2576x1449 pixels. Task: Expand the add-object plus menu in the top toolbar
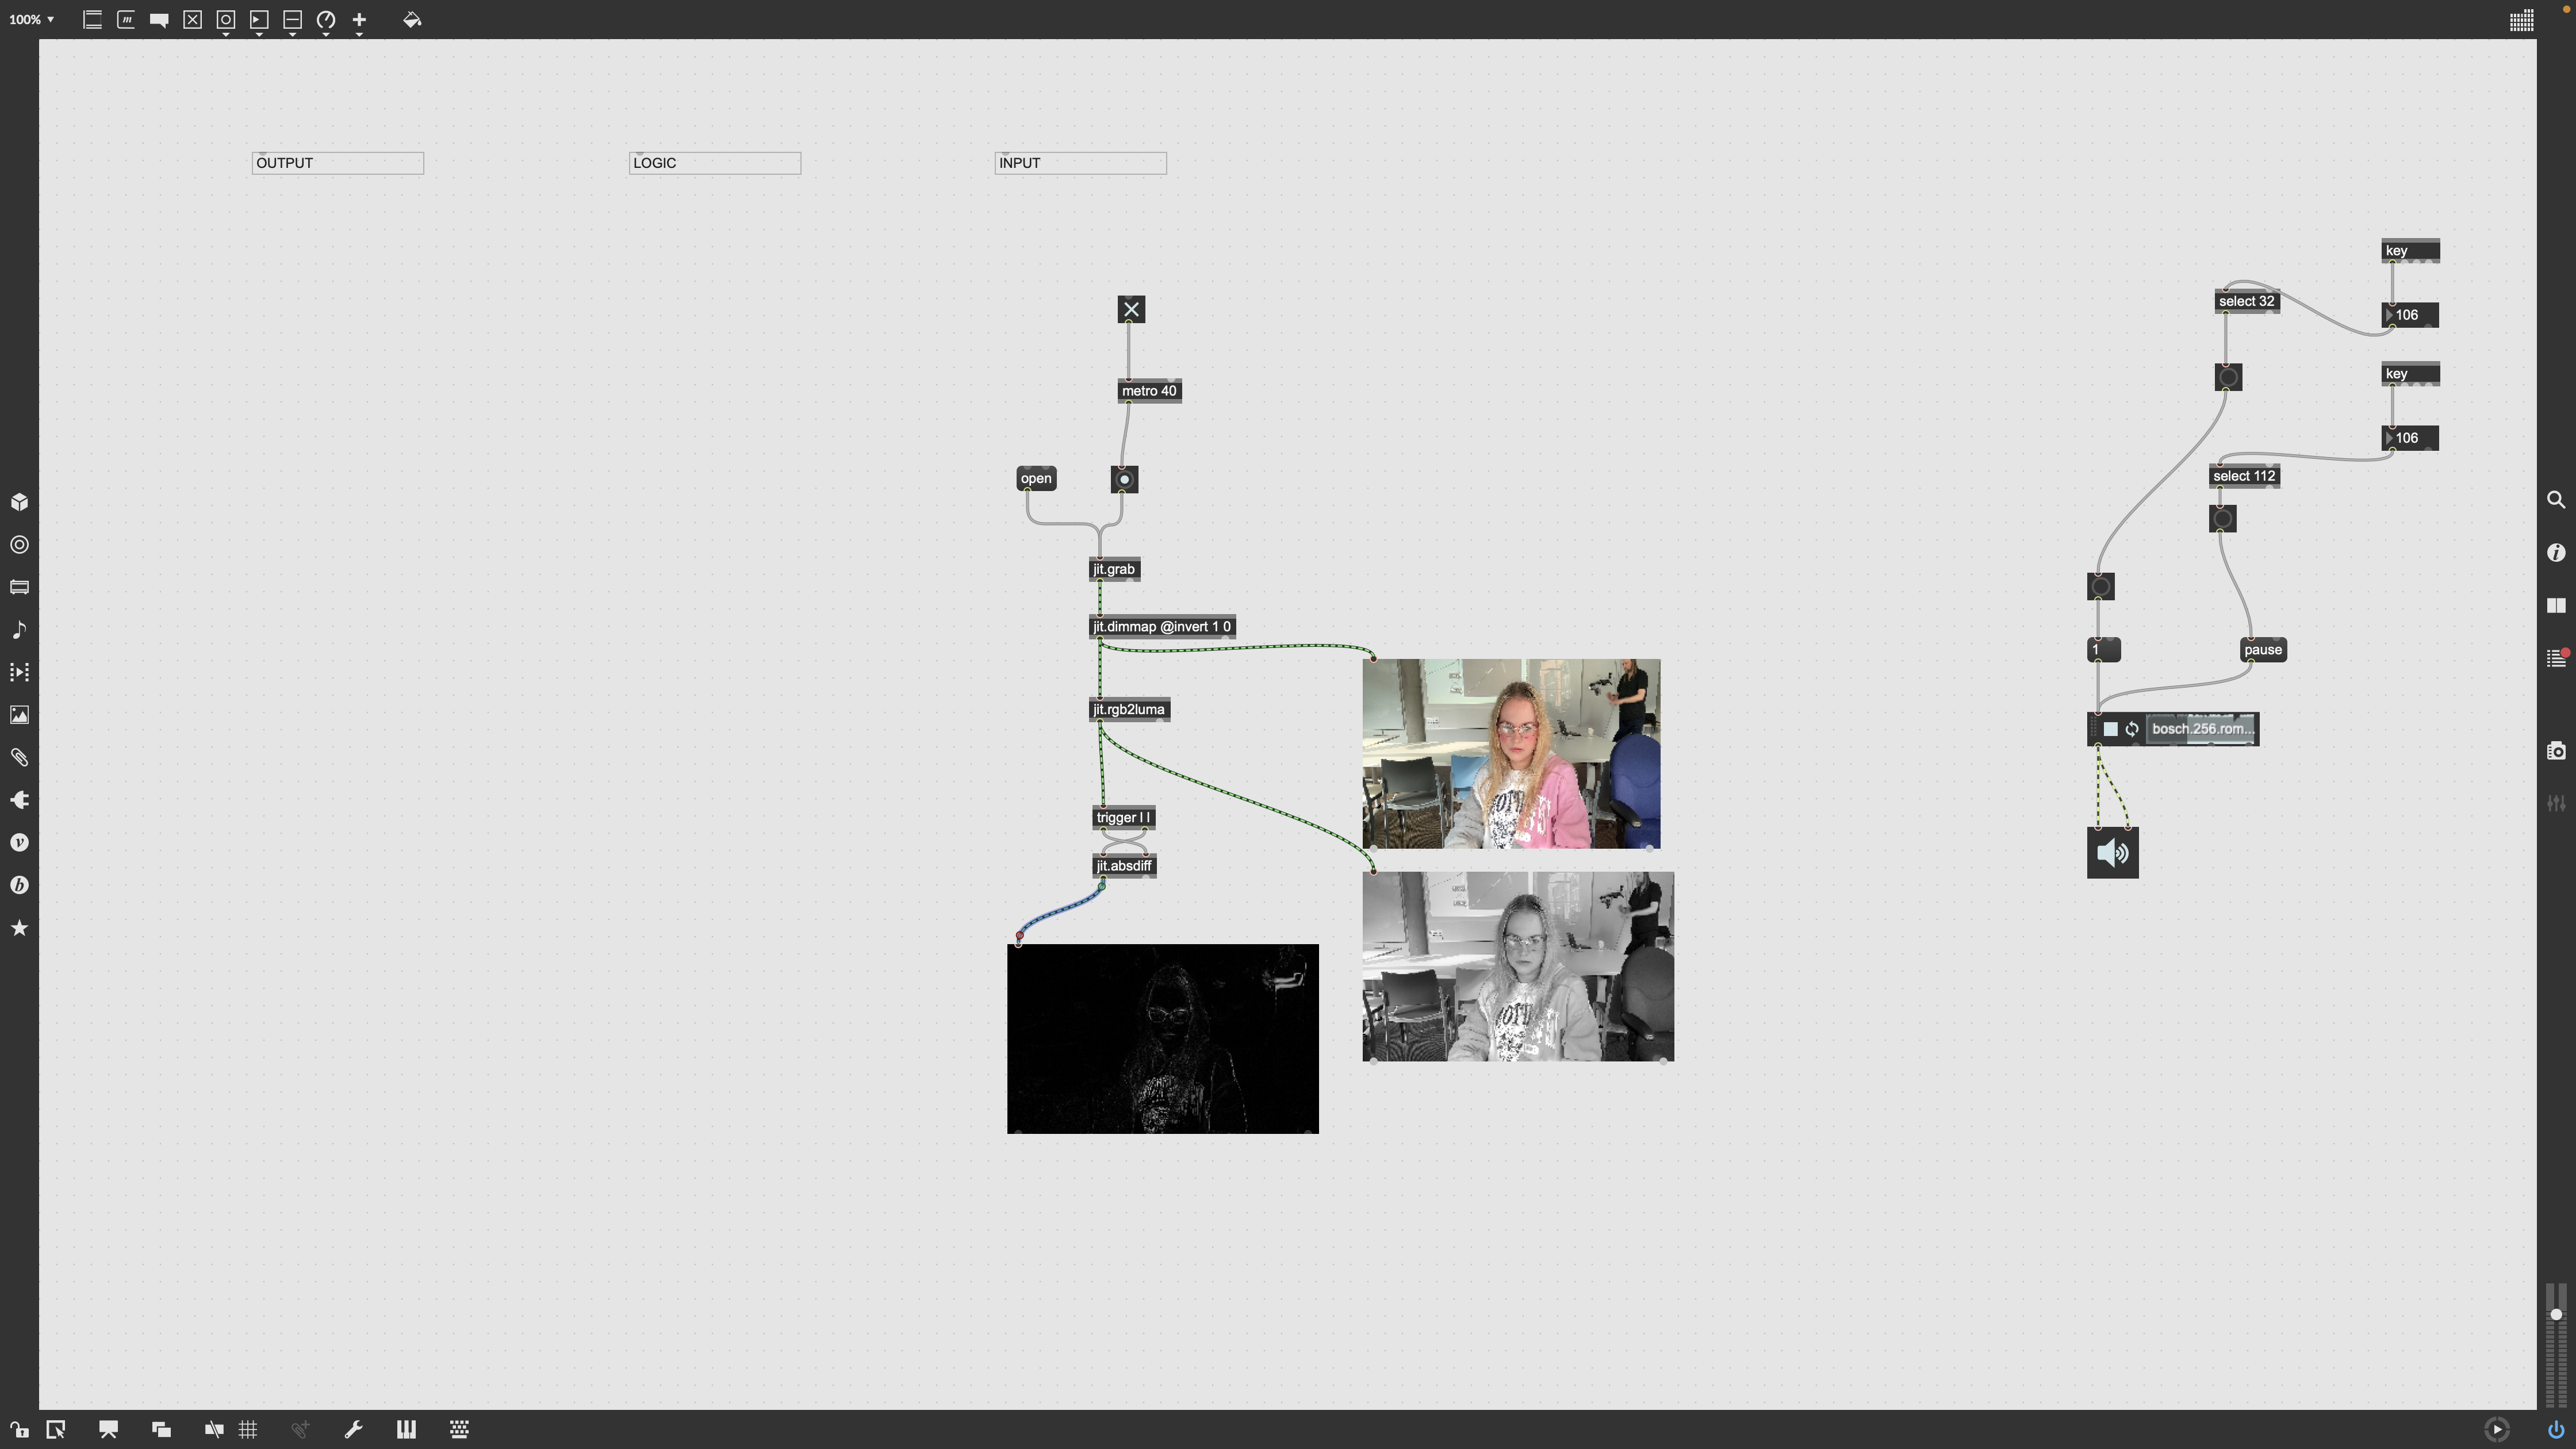pos(359,20)
